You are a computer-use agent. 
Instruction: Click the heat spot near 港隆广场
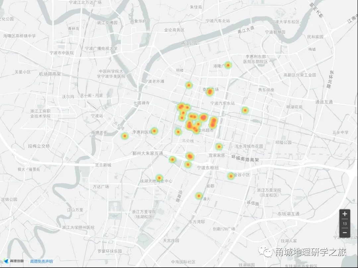(x=228, y=65)
